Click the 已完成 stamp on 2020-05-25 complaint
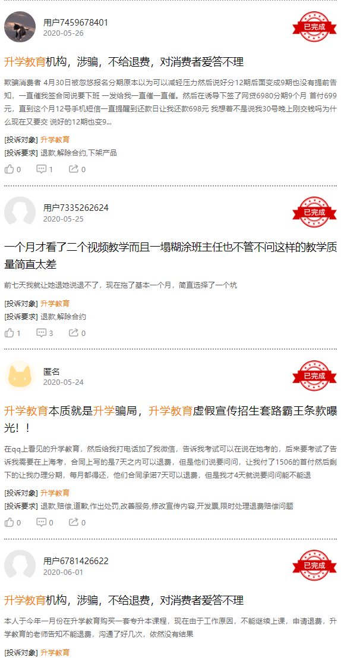 314,212
